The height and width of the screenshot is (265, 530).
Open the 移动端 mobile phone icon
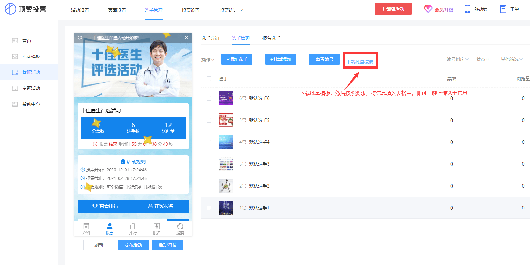[467, 9]
